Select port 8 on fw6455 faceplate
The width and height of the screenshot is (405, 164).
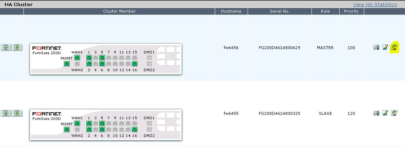pyautogui.click(x=109, y=129)
